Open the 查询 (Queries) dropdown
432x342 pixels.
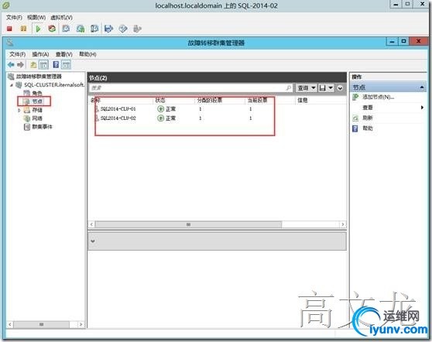(306, 88)
